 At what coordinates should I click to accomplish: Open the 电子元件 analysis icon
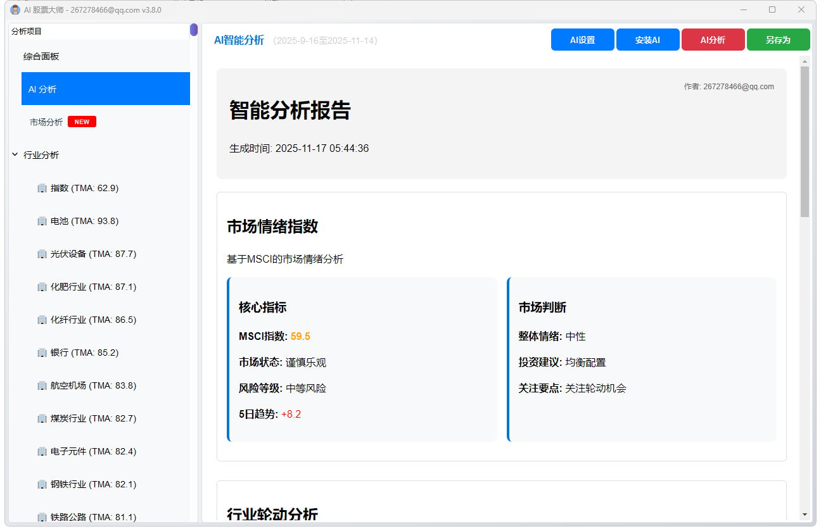tap(42, 451)
